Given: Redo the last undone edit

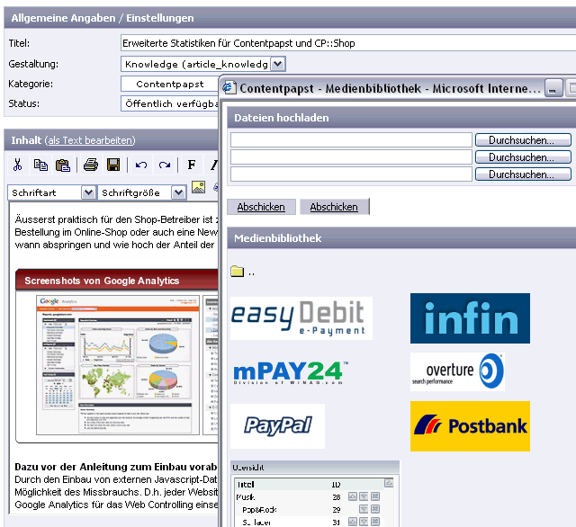Looking at the screenshot, I should coord(164,165).
